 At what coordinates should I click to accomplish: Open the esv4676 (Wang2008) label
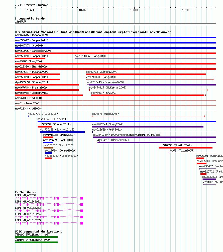pyautogui.click(x=105, y=114)
